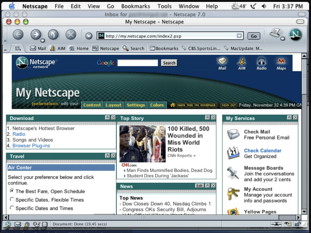
Task: Collapse the Download panel with its arrow button
Action: coord(107,117)
